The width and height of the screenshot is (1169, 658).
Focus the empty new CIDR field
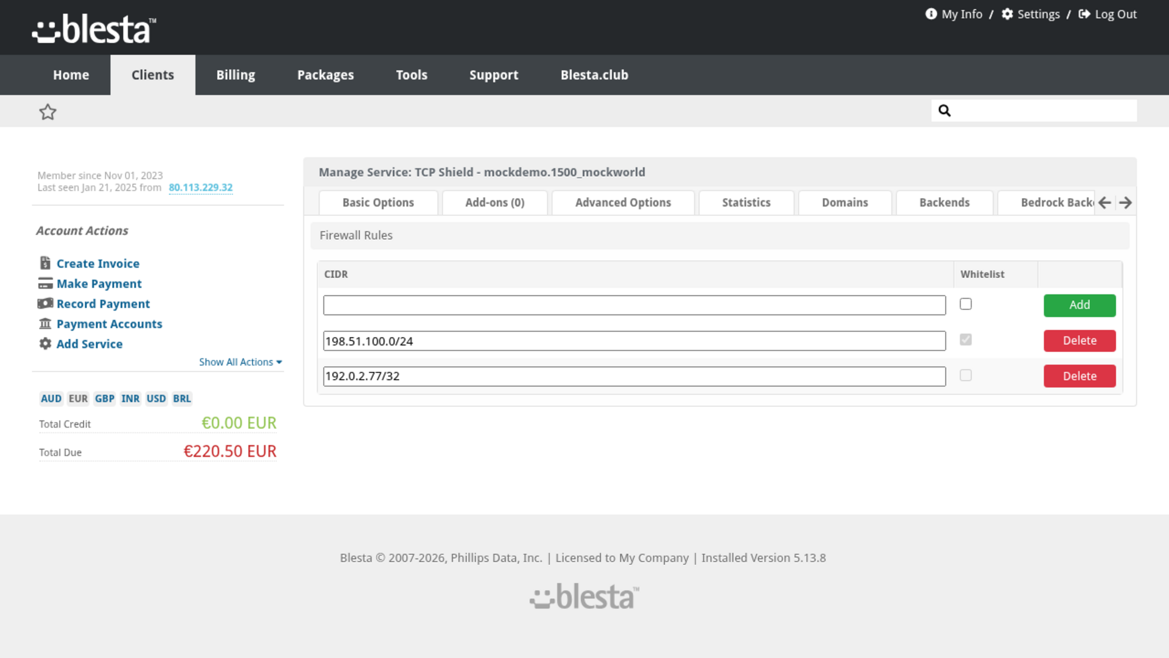pyautogui.click(x=634, y=305)
